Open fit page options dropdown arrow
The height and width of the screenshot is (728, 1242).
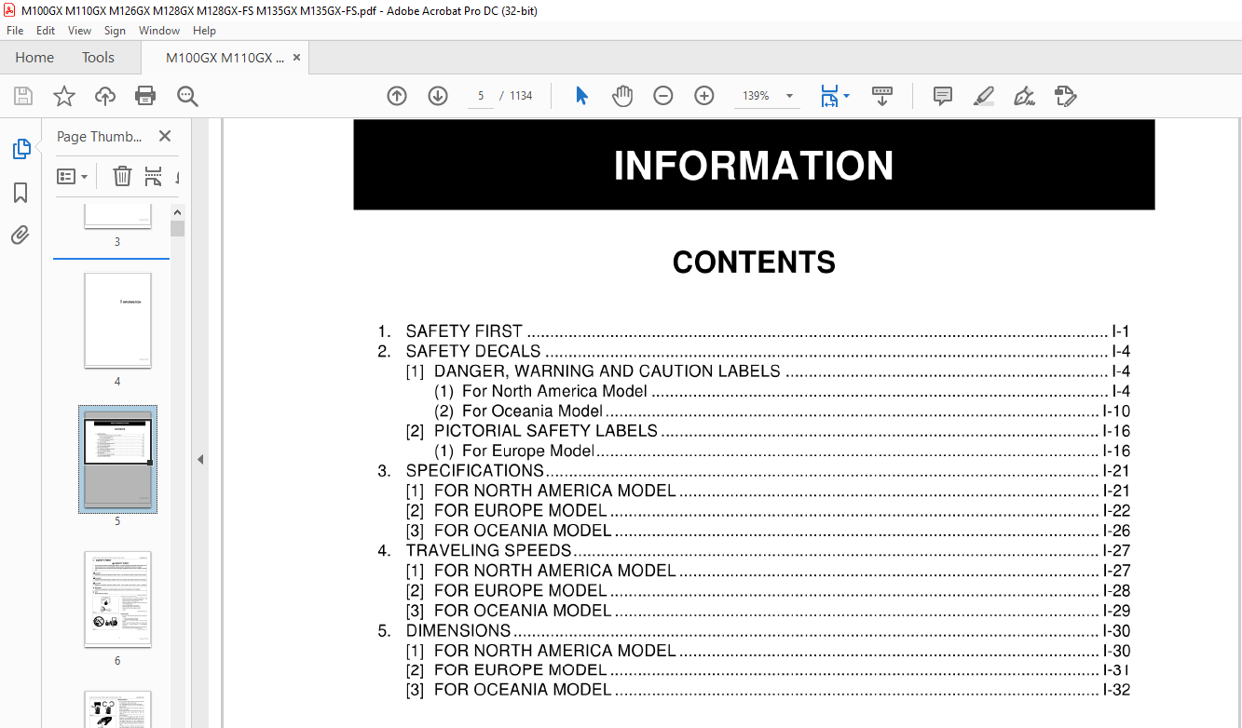pyautogui.click(x=846, y=96)
